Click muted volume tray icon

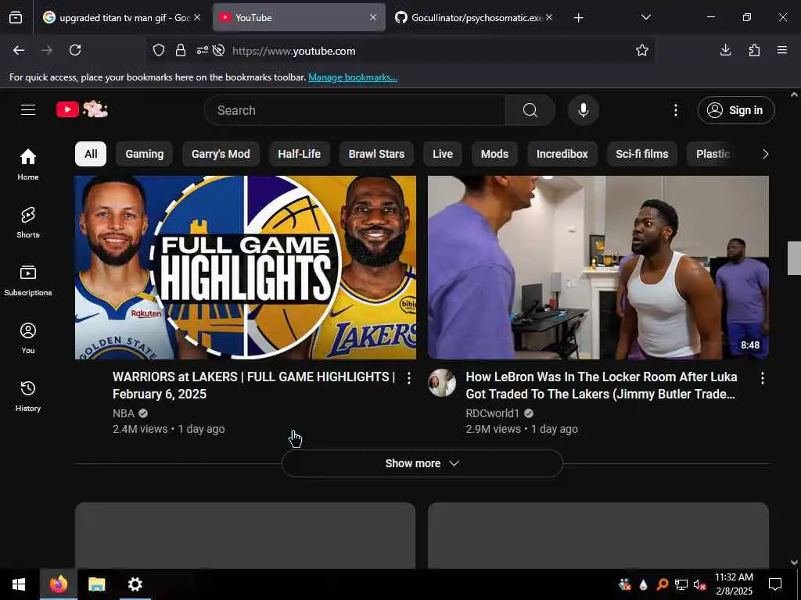point(699,584)
